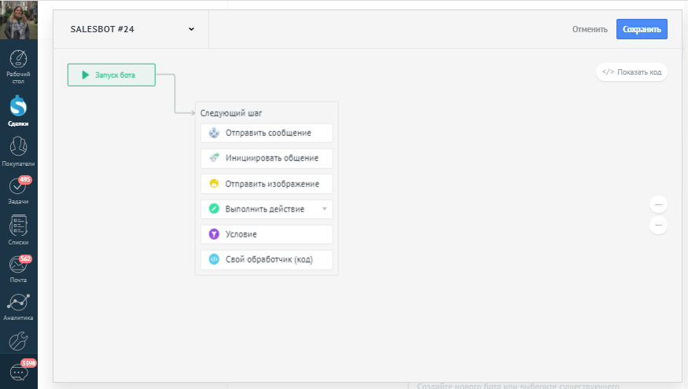Click the user avatar photo
Image resolution: width=688 pixels, height=389 pixels.
(x=18, y=20)
